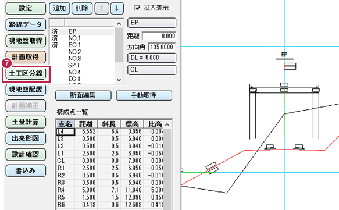Click the 距離 input field
This screenshot has height=210, width=339.
(159, 36)
